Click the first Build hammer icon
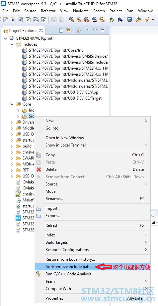Image resolution: width=158 pixels, height=306 pixels. (71, 20)
